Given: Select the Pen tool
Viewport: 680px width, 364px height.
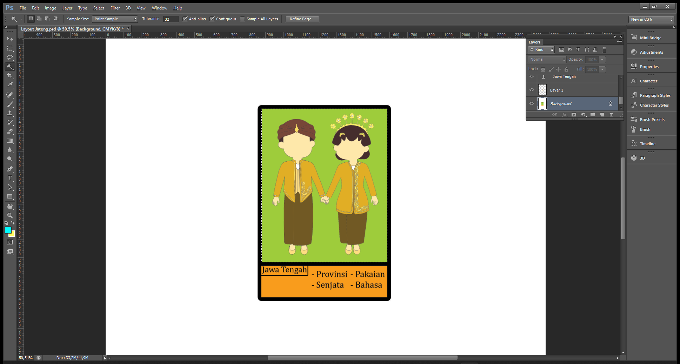Looking at the screenshot, I should (10, 169).
